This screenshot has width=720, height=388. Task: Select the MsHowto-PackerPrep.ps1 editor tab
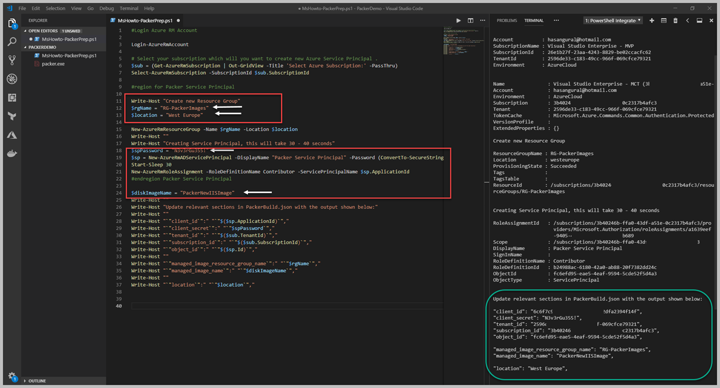[x=145, y=20]
